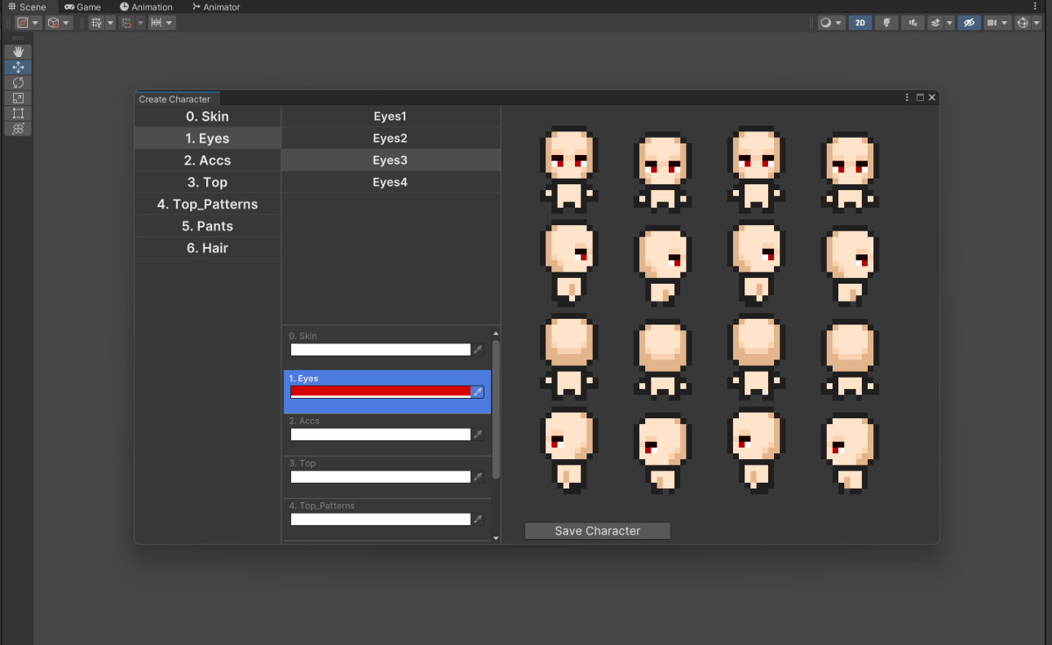Toggle scene lighting lightbulb icon
The height and width of the screenshot is (645, 1052).
point(886,23)
